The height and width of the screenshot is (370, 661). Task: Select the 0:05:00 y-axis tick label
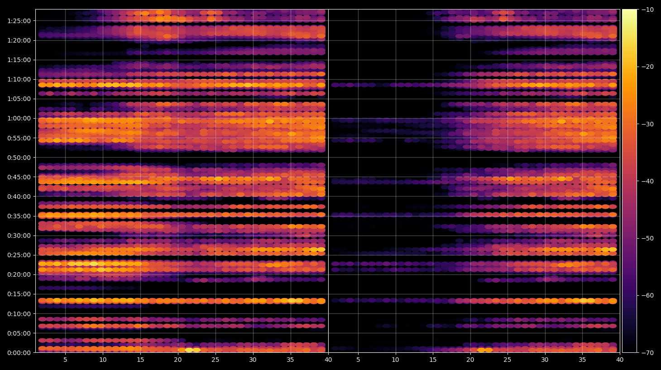[x=19, y=333]
